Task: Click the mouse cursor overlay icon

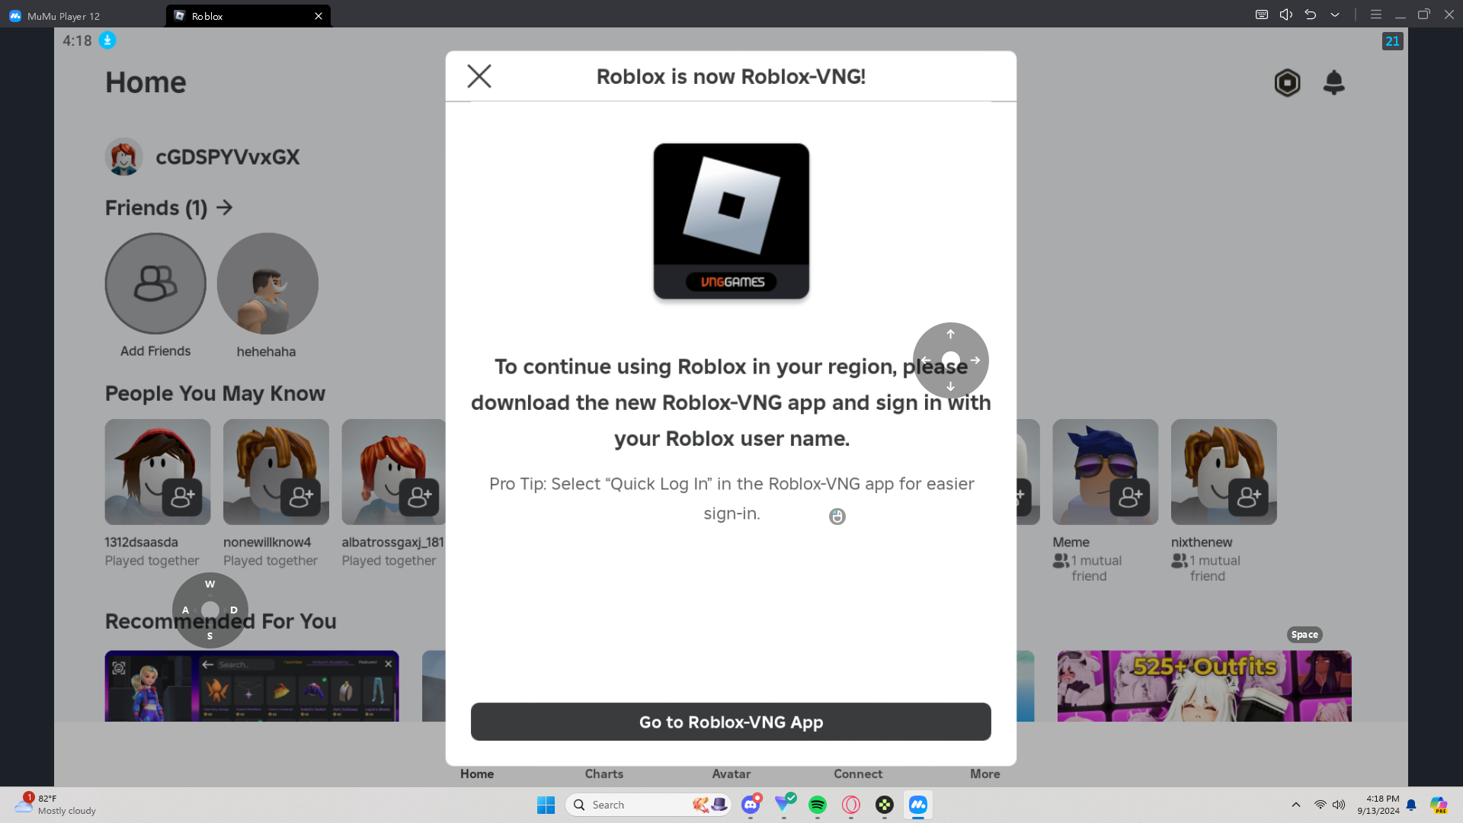Action: [x=837, y=517]
